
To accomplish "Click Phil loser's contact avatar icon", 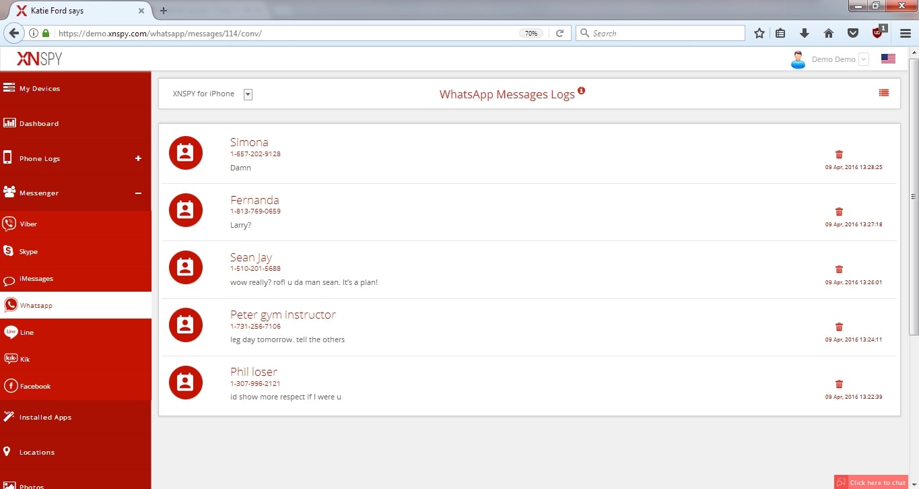I will tap(186, 383).
